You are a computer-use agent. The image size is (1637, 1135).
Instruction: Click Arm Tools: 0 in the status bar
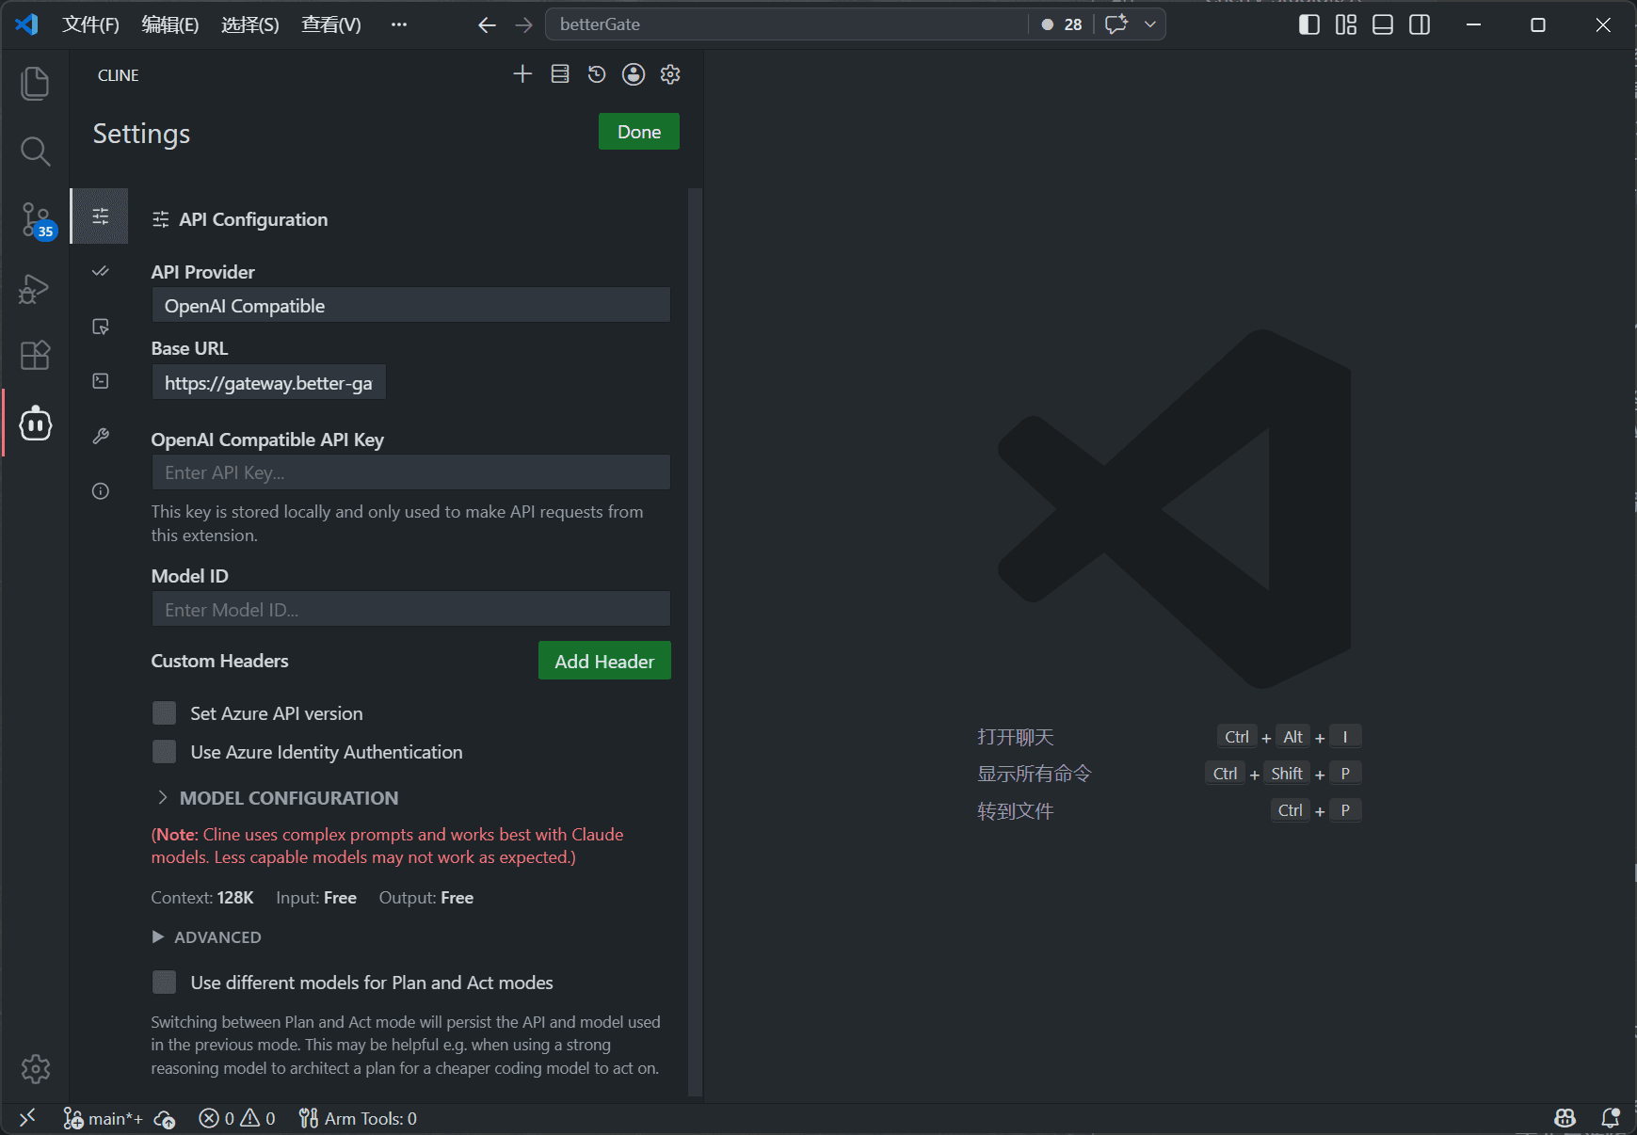(x=358, y=1118)
